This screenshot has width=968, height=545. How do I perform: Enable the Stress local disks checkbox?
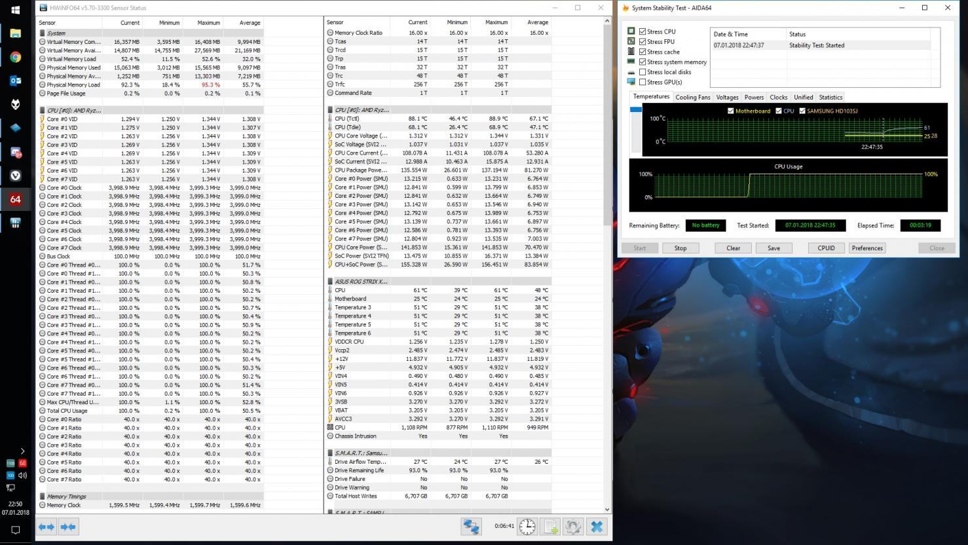tap(642, 72)
